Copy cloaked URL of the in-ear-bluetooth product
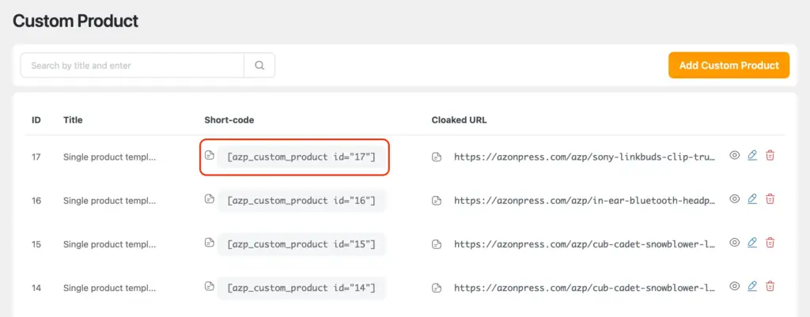 pos(437,200)
